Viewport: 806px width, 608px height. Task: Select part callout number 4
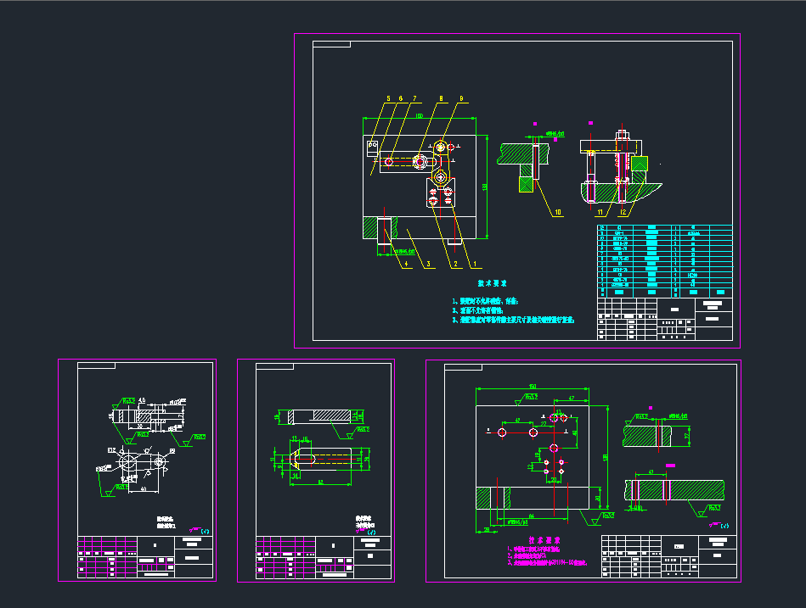pyautogui.click(x=406, y=265)
